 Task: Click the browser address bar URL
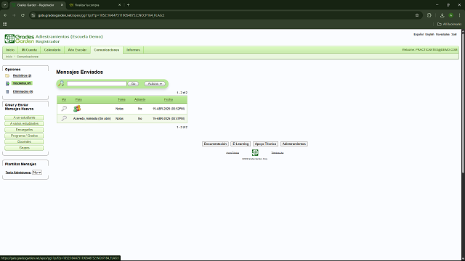[x=101, y=15]
